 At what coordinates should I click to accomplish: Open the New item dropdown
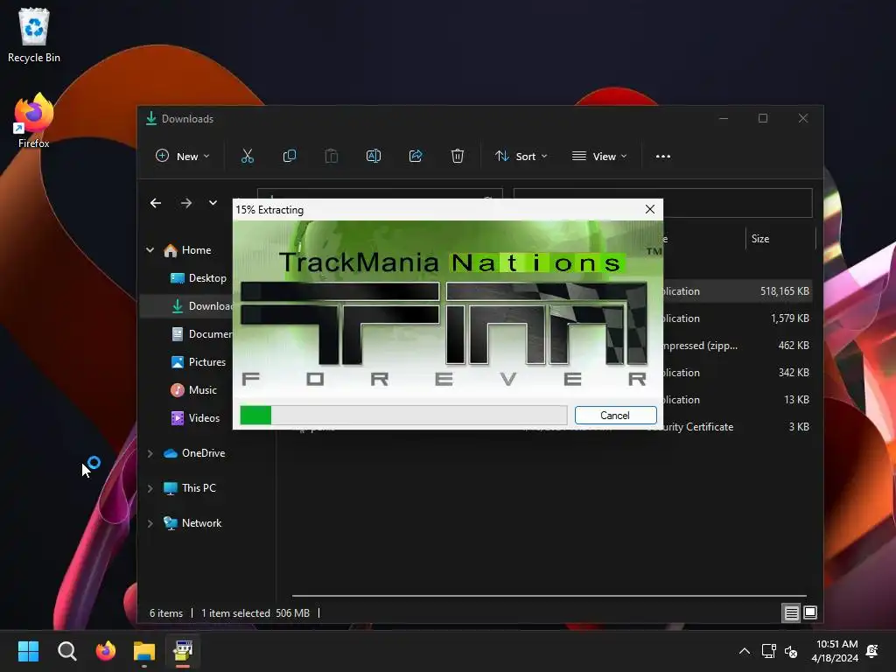(183, 156)
